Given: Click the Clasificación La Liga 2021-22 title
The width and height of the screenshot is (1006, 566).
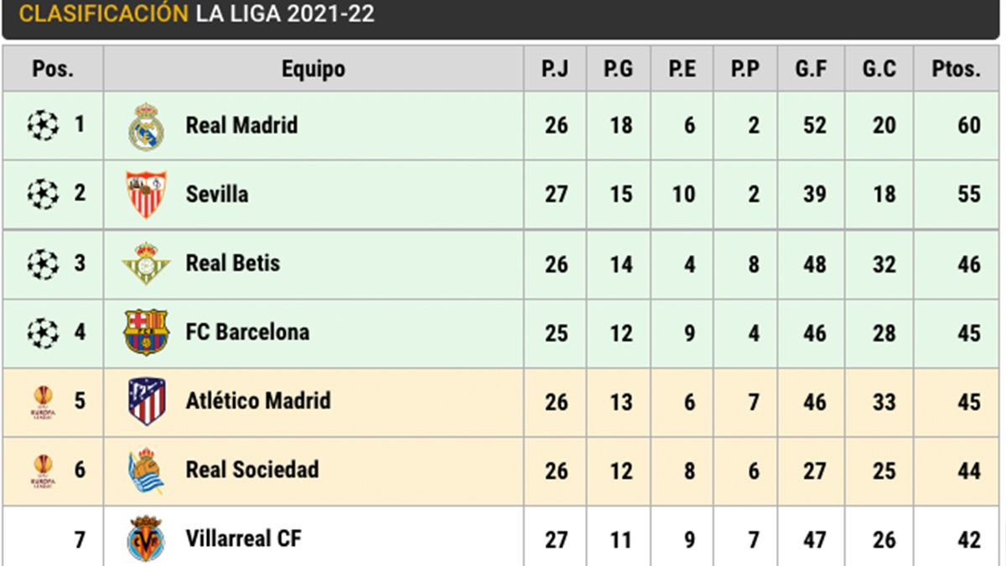Looking at the screenshot, I should tap(197, 14).
